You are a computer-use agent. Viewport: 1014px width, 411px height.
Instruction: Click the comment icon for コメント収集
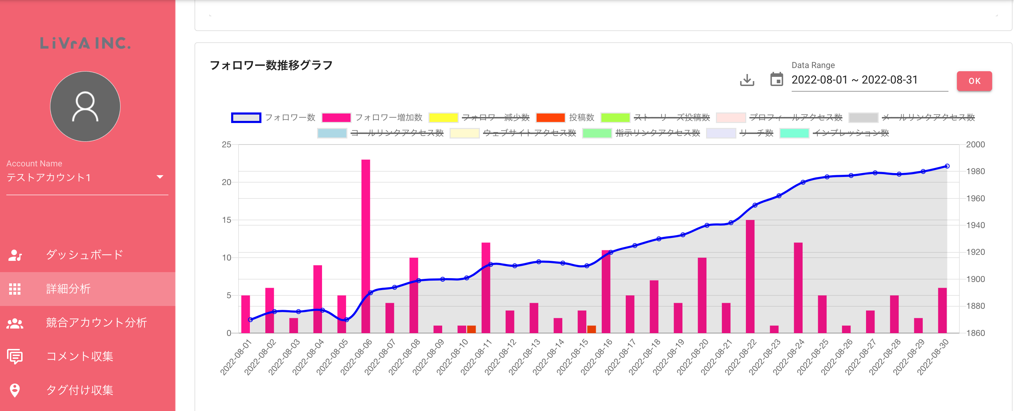(15, 357)
